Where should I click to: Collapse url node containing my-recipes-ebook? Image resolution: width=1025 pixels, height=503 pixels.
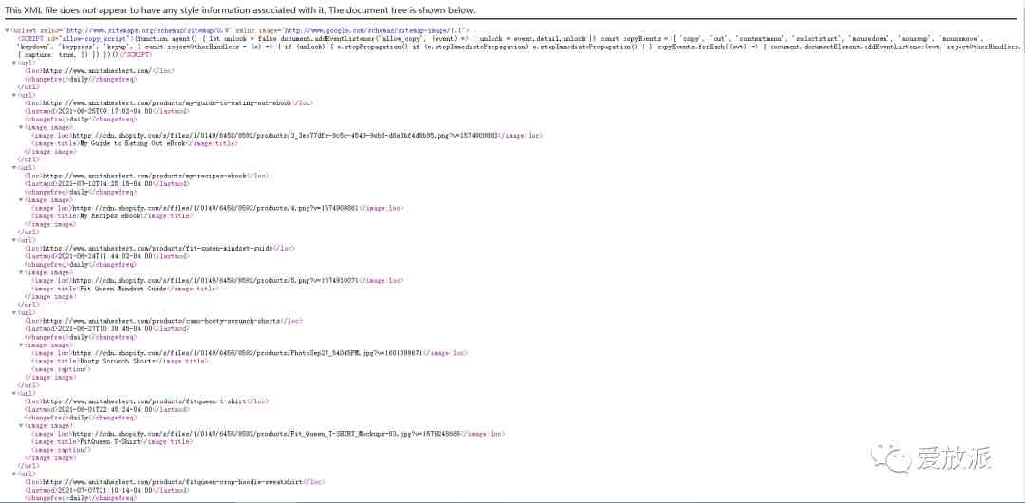point(14,167)
